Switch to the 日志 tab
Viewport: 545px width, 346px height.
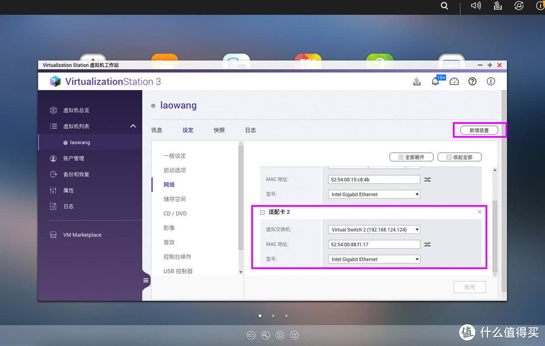tap(251, 130)
